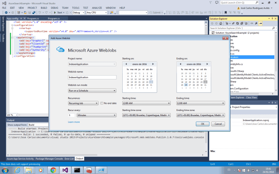This screenshot has height=174, width=279.
Task: Click the Navigate Backward toolbar icon
Action: tap(6, 13)
